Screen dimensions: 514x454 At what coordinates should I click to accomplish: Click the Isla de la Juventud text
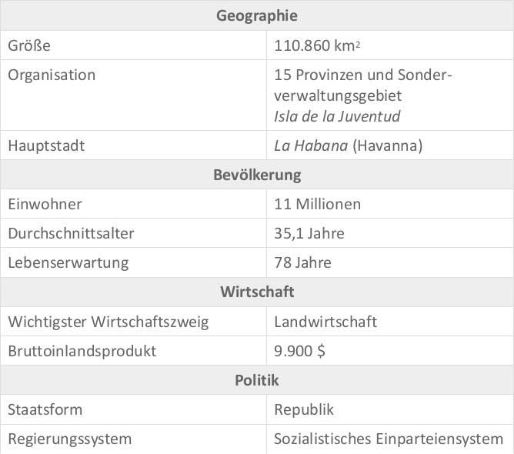pyautogui.click(x=337, y=116)
